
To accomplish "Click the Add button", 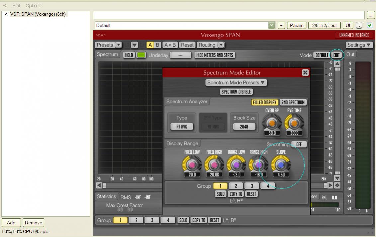I will tap(11, 223).
